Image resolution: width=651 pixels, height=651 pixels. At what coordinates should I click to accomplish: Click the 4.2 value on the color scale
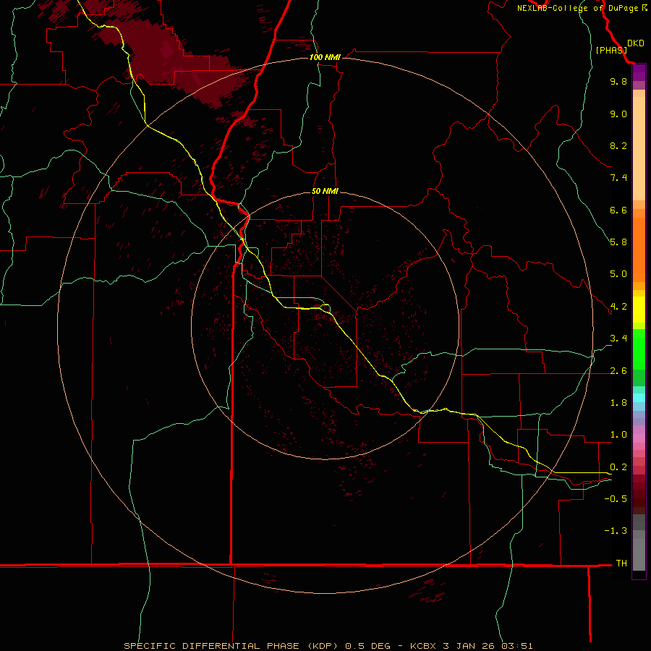[x=618, y=307]
